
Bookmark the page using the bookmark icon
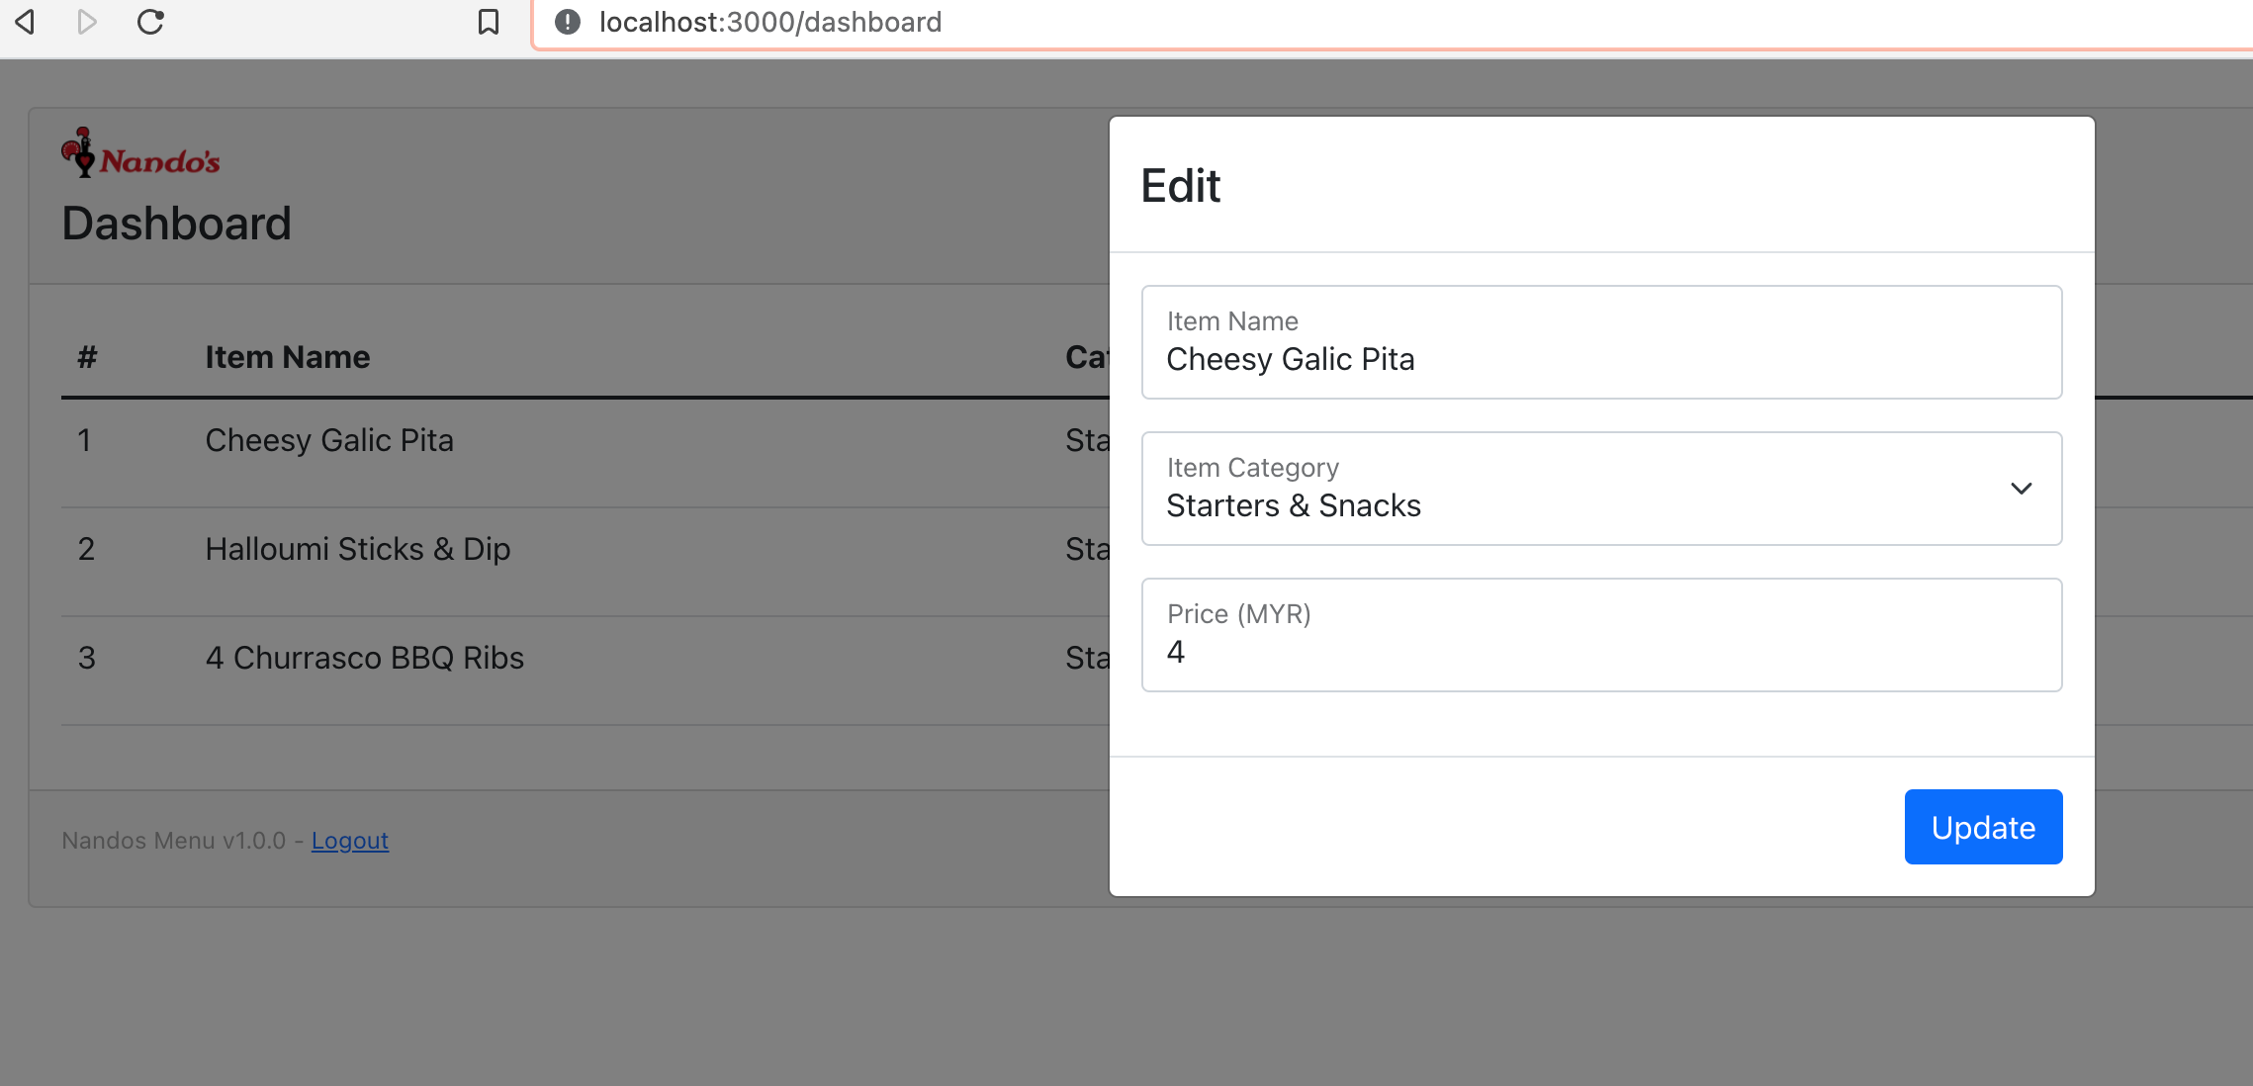click(489, 22)
